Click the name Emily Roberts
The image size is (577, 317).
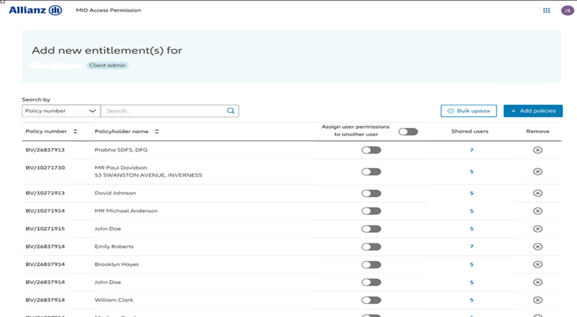click(114, 246)
